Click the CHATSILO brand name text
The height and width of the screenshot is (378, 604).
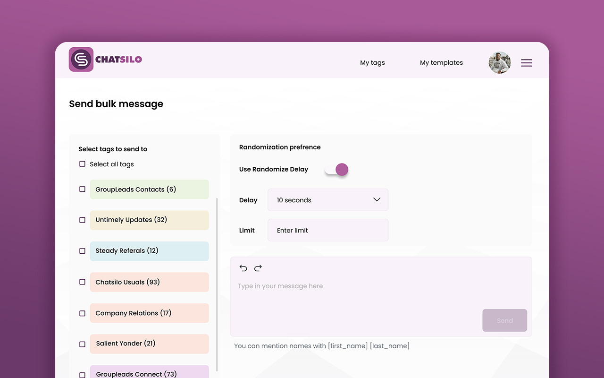pos(118,60)
